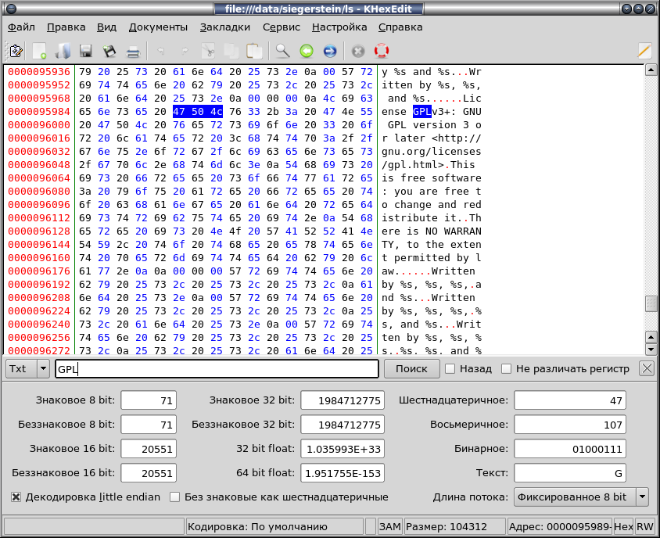Click the 32 bit float value field
Screen dimensions: 660x538
(x=343, y=449)
